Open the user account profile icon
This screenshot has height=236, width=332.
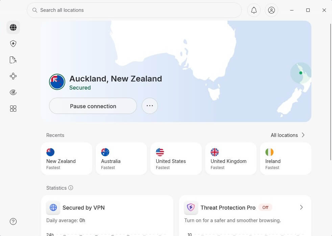(x=271, y=10)
